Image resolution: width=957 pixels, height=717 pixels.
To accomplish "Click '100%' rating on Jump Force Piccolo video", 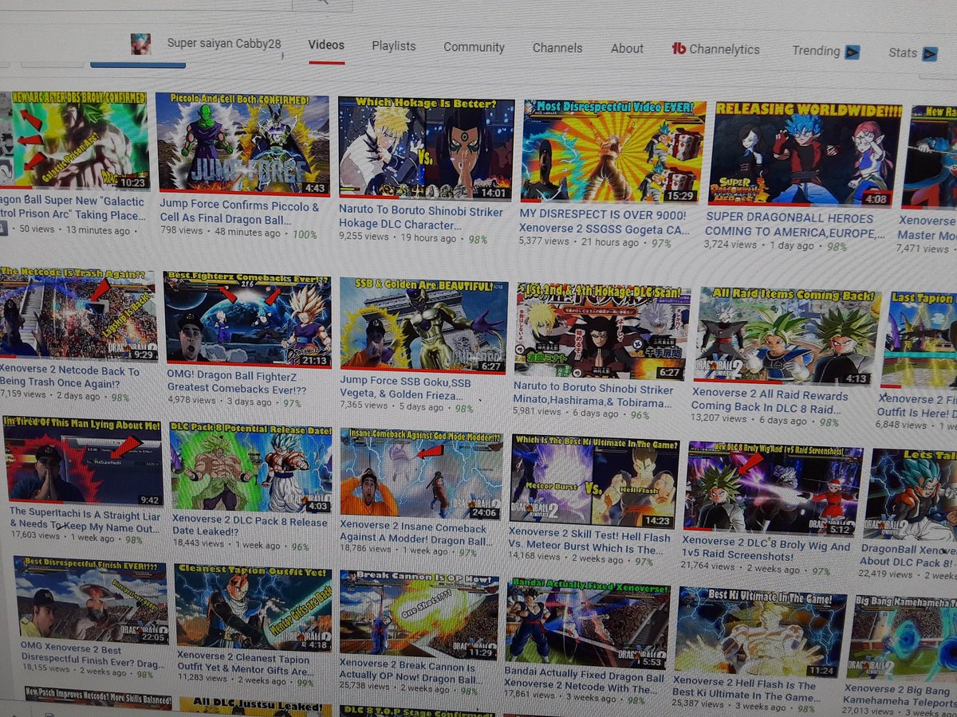I will 303,234.
